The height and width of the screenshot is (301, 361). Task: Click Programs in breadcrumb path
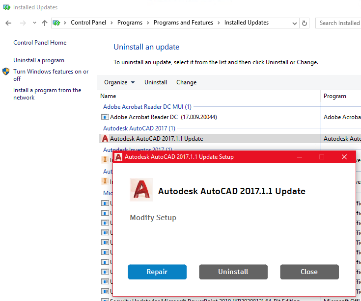130,23
